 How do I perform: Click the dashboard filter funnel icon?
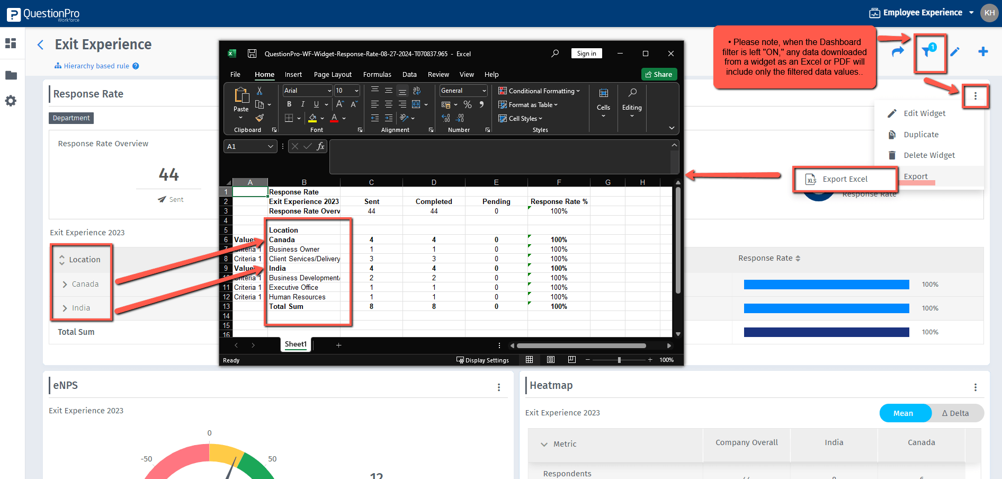click(x=928, y=51)
